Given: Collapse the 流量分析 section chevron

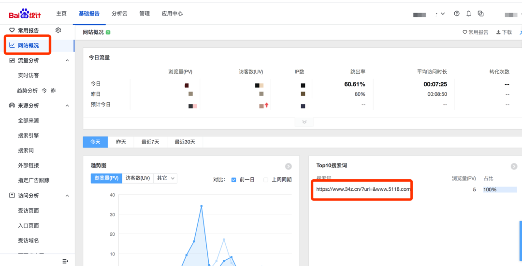Looking at the screenshot, I should pos(67,60).
